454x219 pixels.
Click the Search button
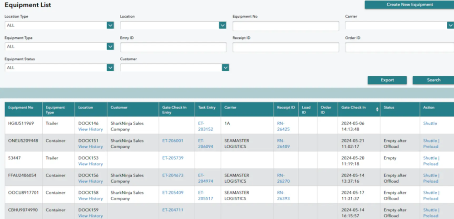click(x=433, y=80)
